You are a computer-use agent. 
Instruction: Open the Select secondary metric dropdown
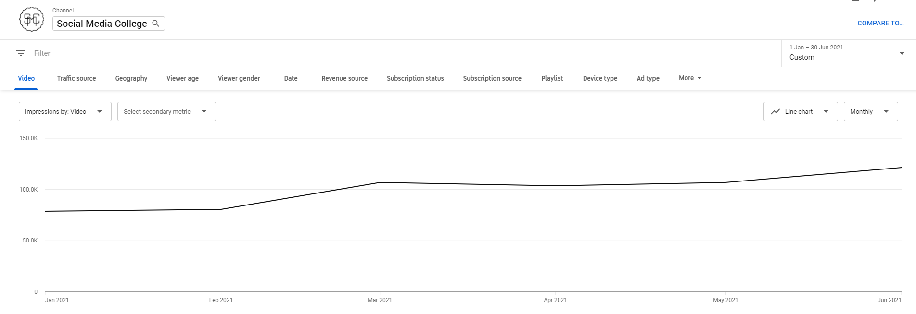166,111
